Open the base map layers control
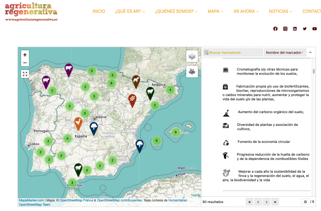 [192, 56]
